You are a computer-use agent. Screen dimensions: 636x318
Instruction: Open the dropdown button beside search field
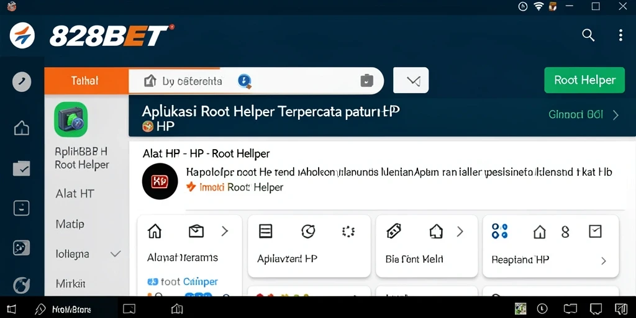[411, 80]
